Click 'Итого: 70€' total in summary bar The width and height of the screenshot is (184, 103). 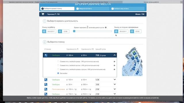tap(140, 14)
